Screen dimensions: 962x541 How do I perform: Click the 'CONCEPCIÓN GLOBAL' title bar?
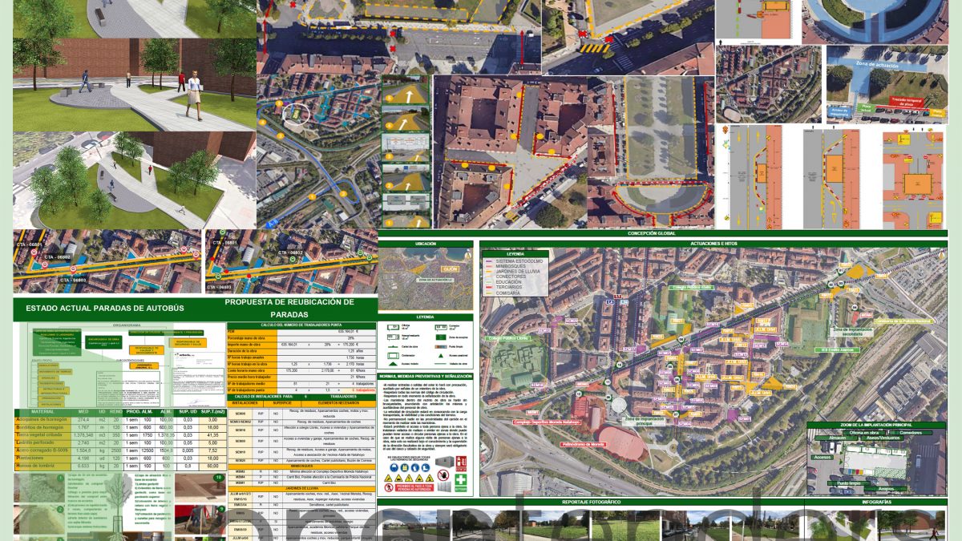click(x=662, y=233)
